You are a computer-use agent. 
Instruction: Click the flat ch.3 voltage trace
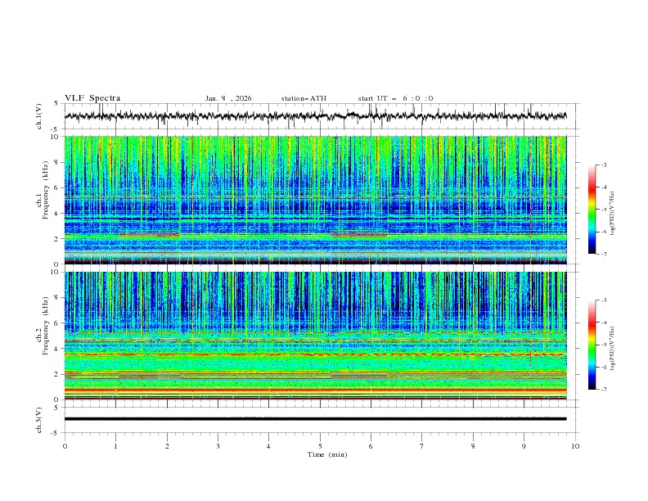click(315, 419)
